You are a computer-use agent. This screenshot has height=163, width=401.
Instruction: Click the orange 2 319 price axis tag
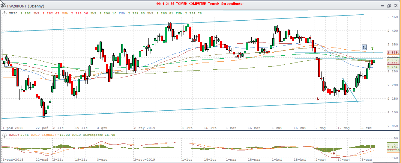coord(393,52)
